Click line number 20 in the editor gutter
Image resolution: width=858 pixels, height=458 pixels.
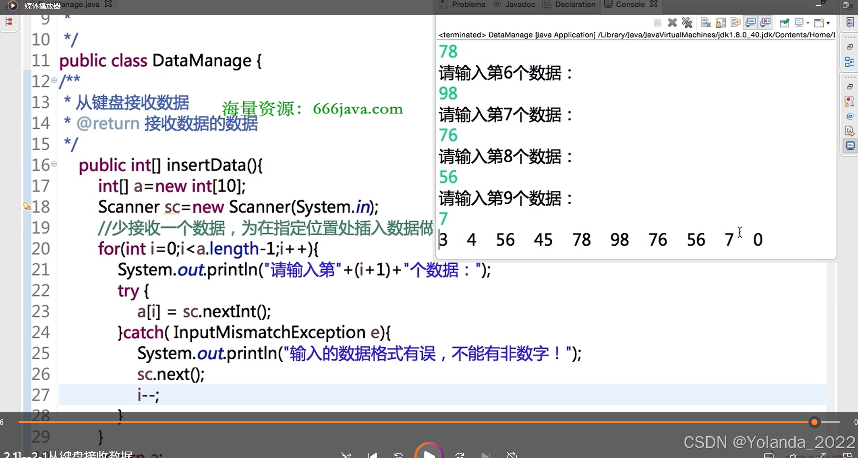pyautogui.click(x=40, y=249)
